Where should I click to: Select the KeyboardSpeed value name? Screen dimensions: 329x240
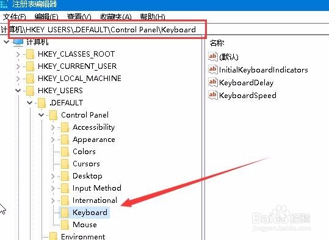[248, 96]
